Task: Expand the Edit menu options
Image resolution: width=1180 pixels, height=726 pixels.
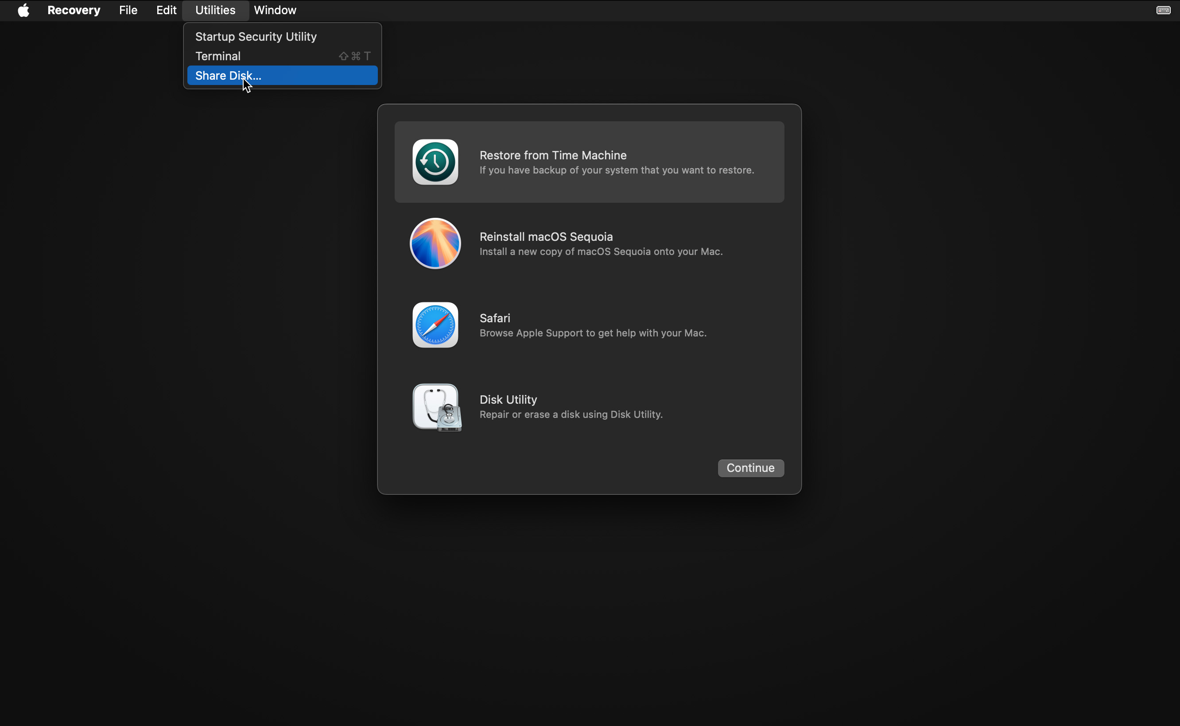Action: 167,9
